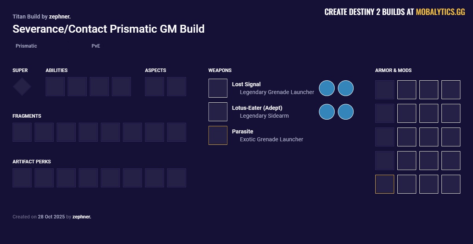
Task: Switch to the Prismatic subclass tag
Action: (26, 46)
